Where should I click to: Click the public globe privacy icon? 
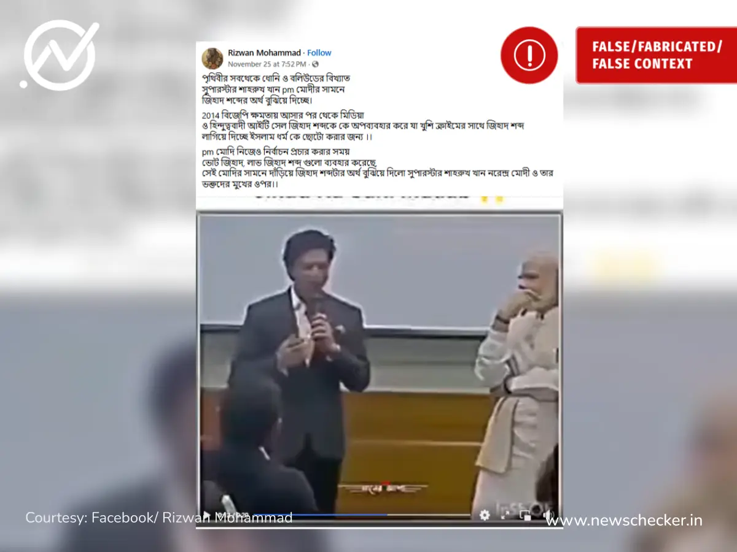[315, 64]
